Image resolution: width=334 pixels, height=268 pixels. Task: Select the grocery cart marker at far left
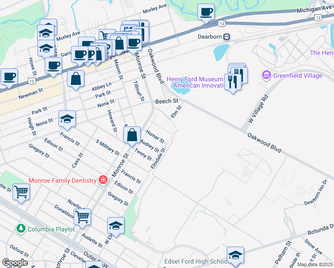pyautogui.click(x=21, y=193)
